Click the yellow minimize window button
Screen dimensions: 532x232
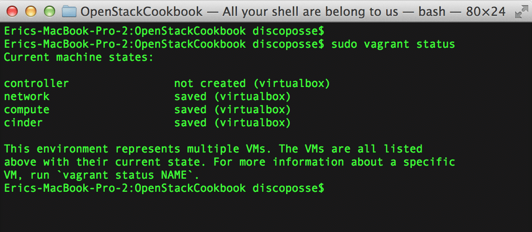click(31, 12)
